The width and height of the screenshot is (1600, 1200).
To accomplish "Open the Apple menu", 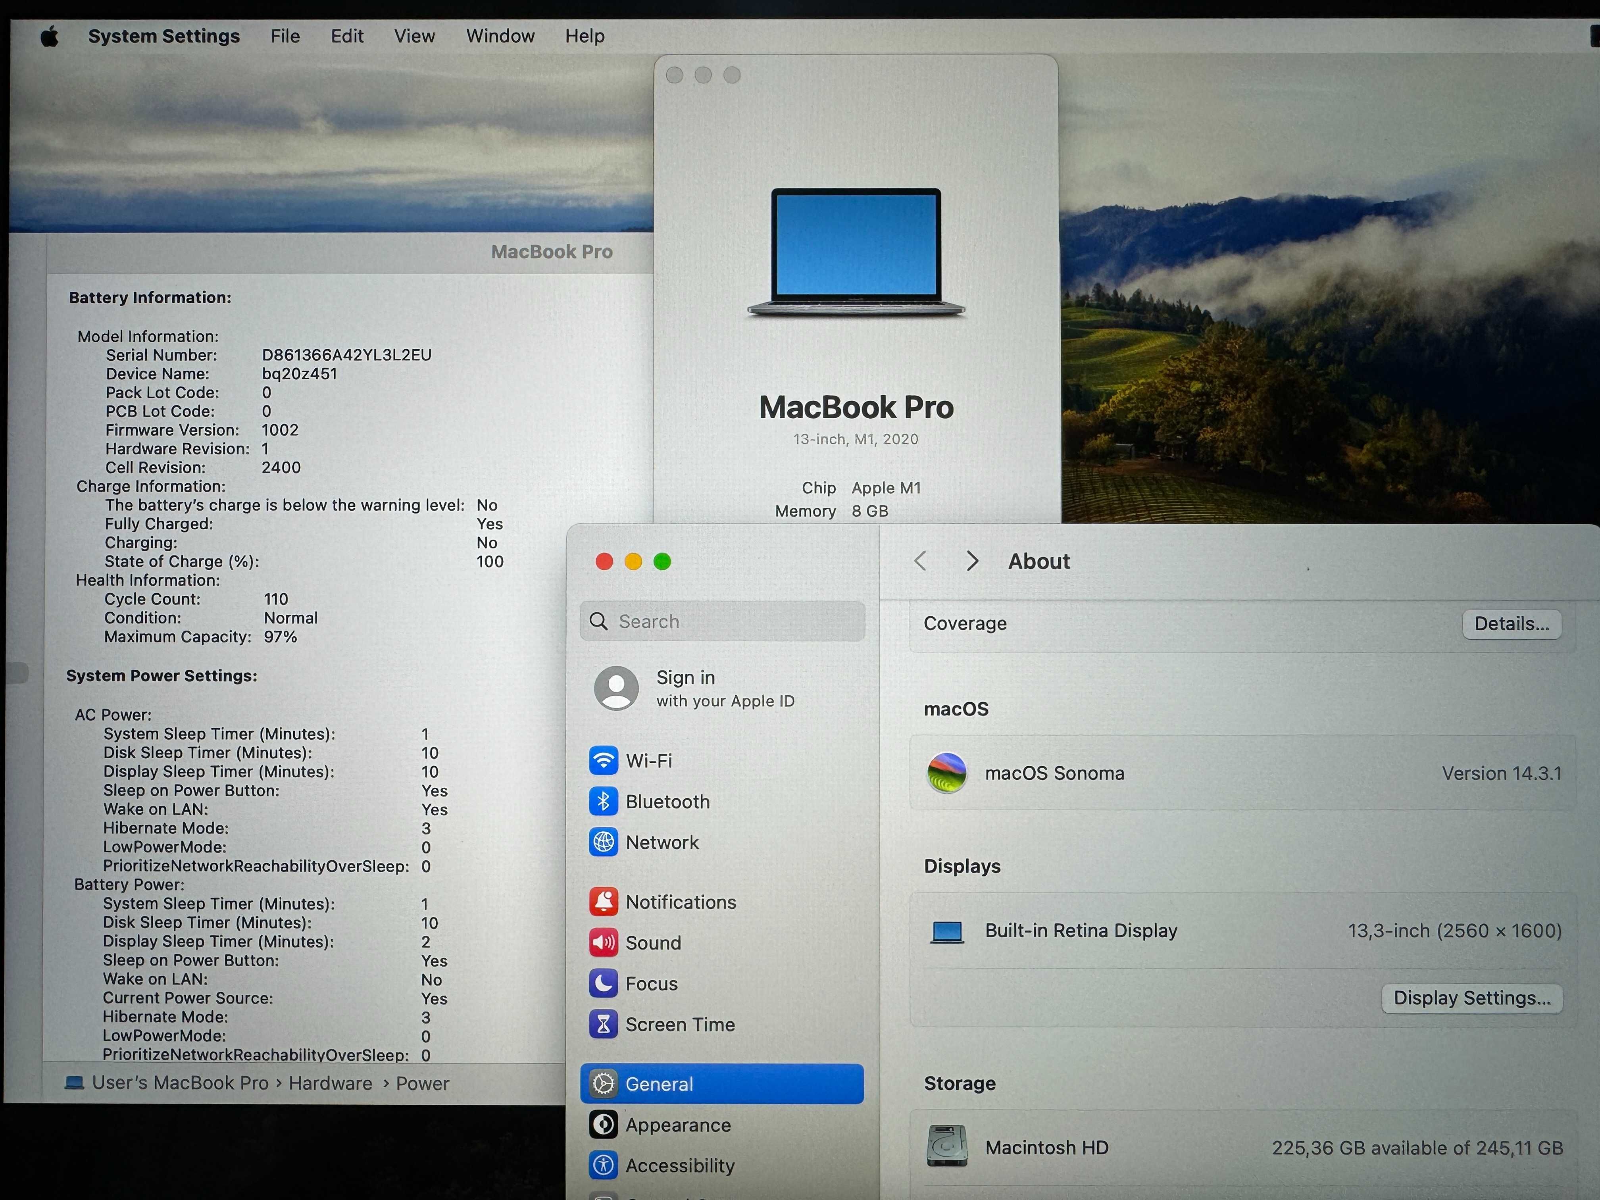I will pyautogui.click(x=49, y=35).
